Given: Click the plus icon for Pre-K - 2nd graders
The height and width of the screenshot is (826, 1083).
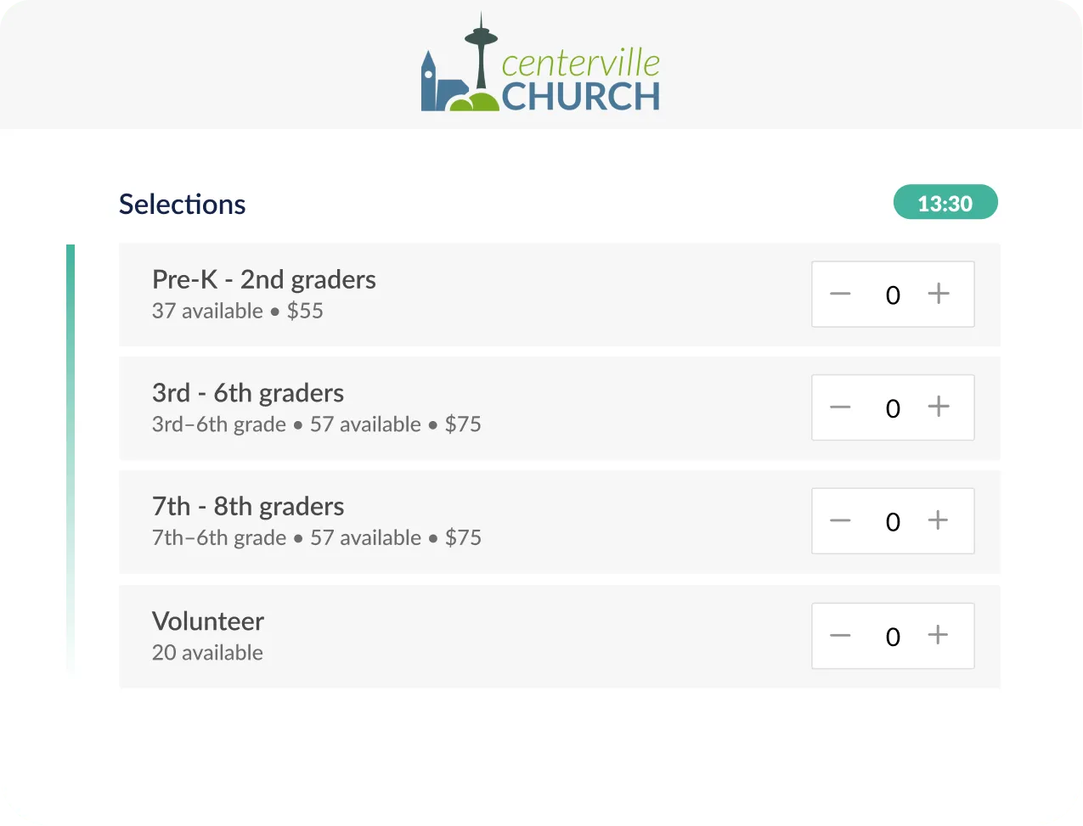Looking at the screenshot, I should click(939, 294).
